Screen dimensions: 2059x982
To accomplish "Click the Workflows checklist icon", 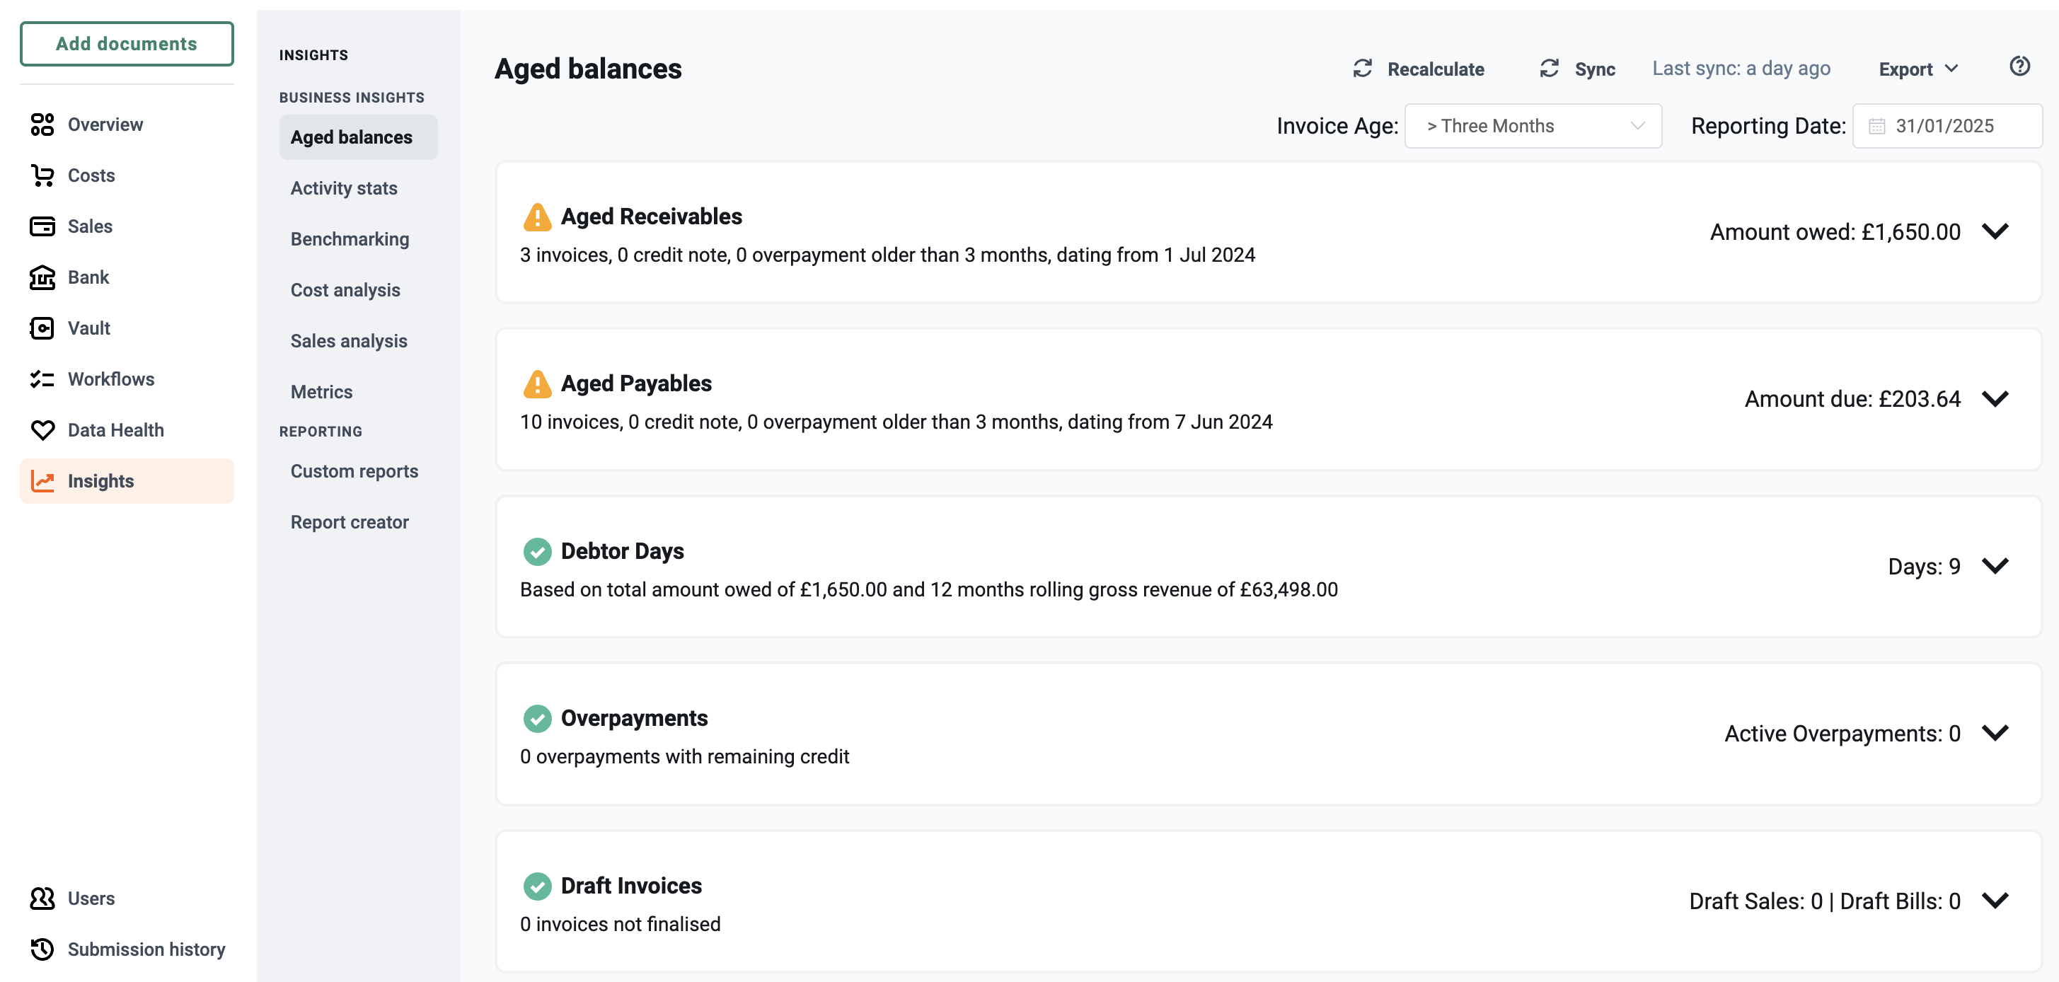I will [x=42, y=379].
